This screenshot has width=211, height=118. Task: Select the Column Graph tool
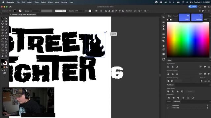6,50
